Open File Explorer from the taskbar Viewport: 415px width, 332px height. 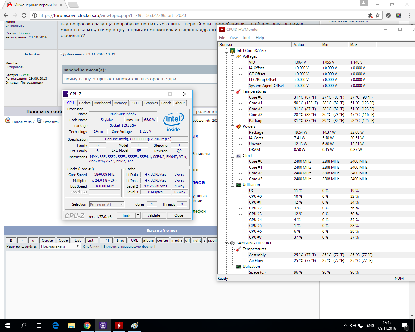71,326
